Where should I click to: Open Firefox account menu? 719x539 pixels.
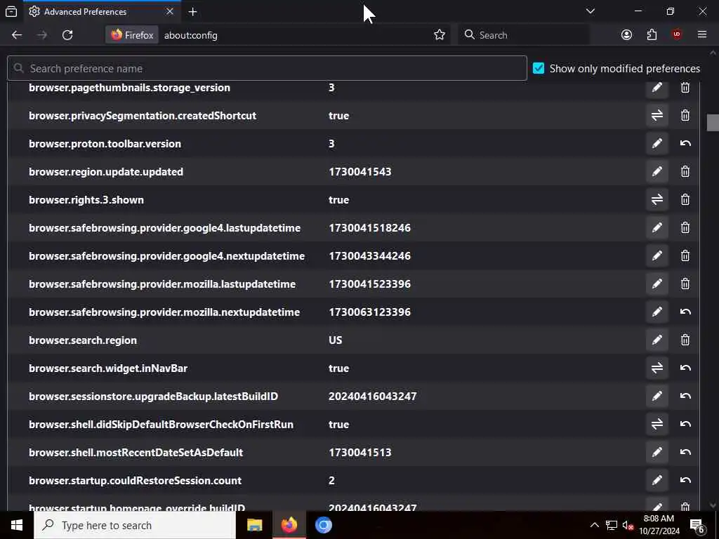[626, 35]
